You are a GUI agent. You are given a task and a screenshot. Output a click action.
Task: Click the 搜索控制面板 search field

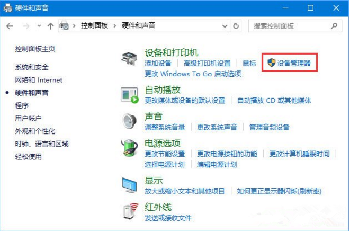(295, 26)
